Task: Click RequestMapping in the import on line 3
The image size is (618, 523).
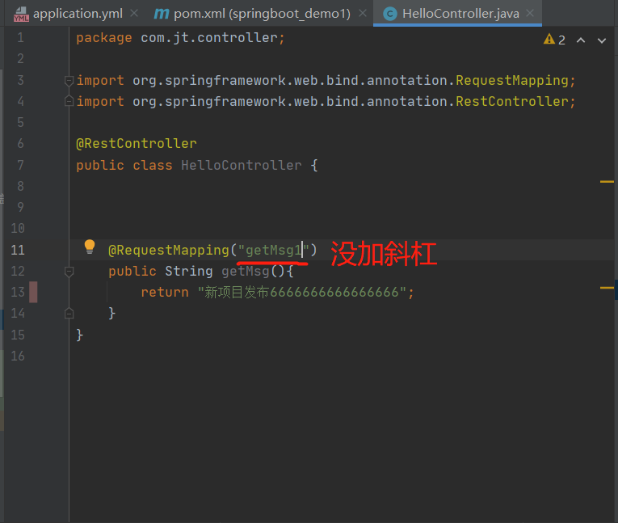Action: (x=512, y=81)
